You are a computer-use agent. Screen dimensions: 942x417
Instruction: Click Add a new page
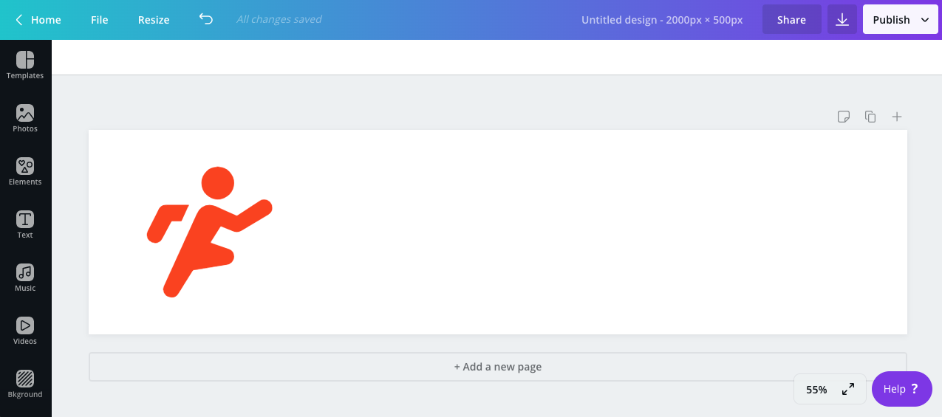pyautogui.click(x=498, y=367)
